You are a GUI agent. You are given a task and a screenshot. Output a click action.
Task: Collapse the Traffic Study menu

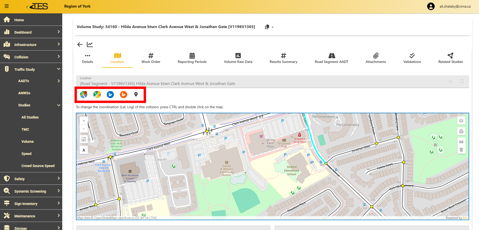[x=59, y=69]
